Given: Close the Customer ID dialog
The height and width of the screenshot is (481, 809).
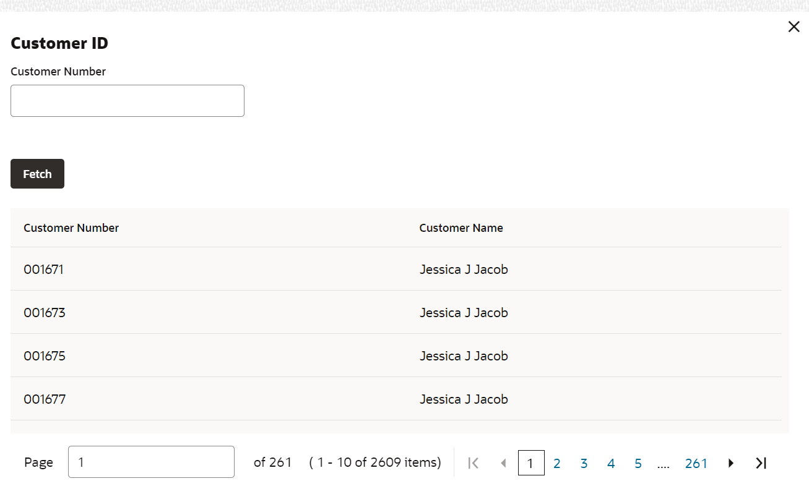Looking at the screenshot, I should 794,27.
